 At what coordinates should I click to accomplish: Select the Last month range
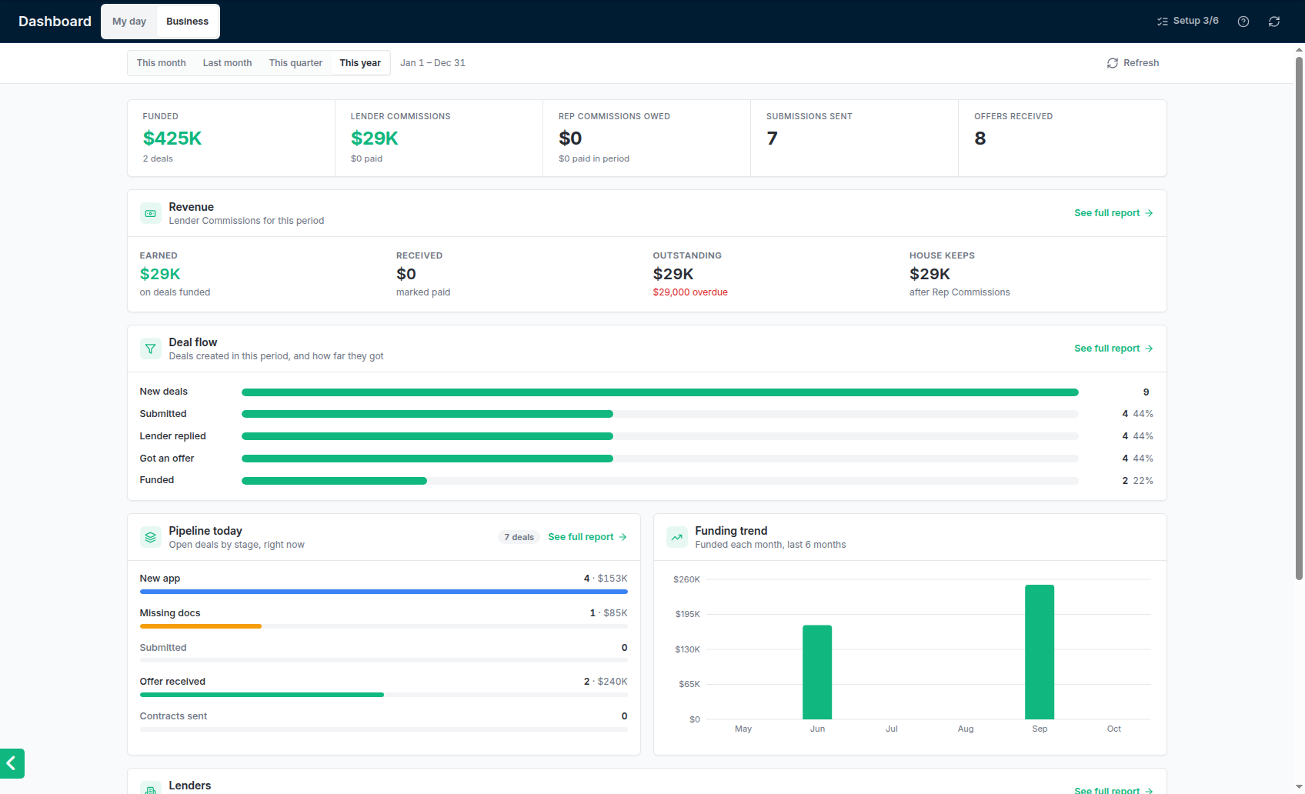(x=228, y=63)
